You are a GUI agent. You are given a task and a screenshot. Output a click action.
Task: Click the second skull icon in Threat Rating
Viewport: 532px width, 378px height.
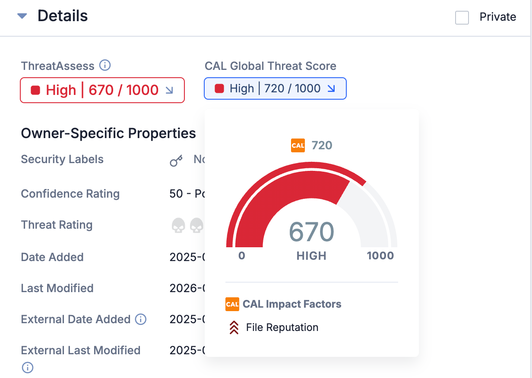(197, 225)
